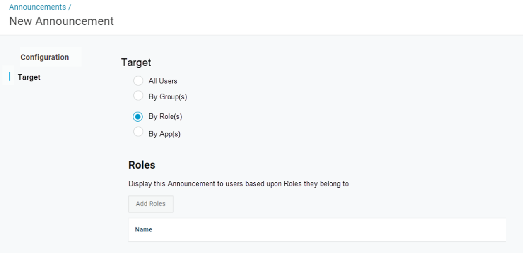This screenshot has height=253, width=523.
Task: Click the By Role(s) option label
Action: 165,117
